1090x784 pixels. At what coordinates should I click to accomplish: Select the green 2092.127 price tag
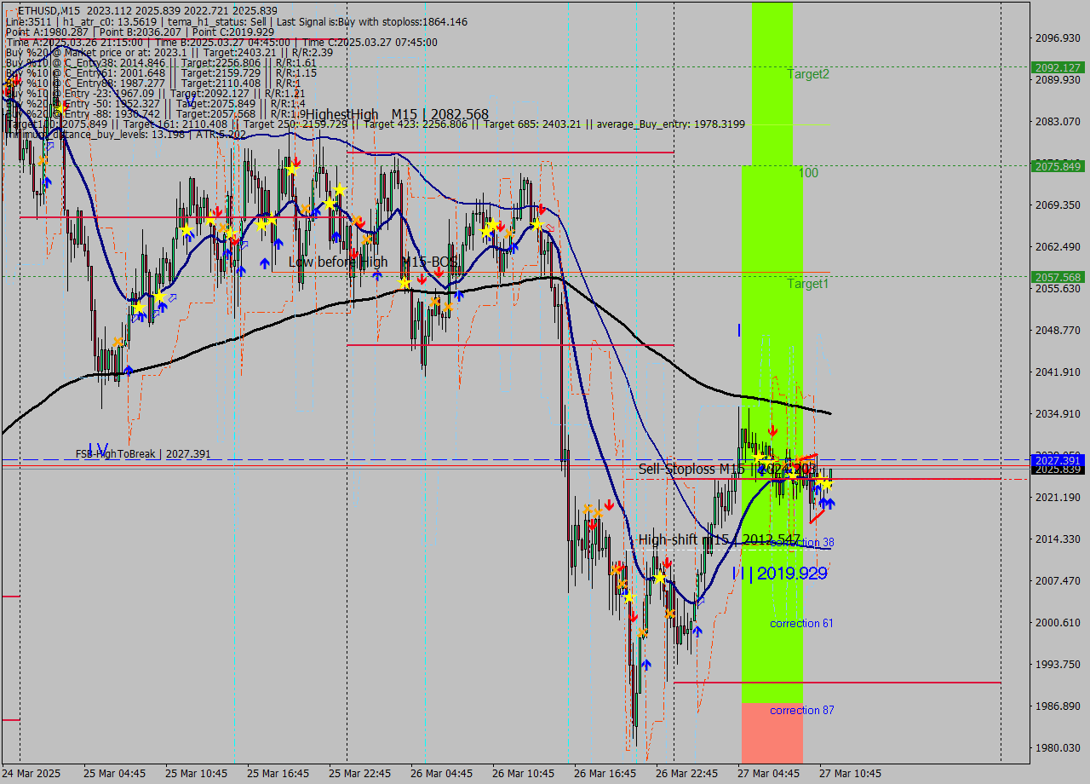[x=1056, y=67]
